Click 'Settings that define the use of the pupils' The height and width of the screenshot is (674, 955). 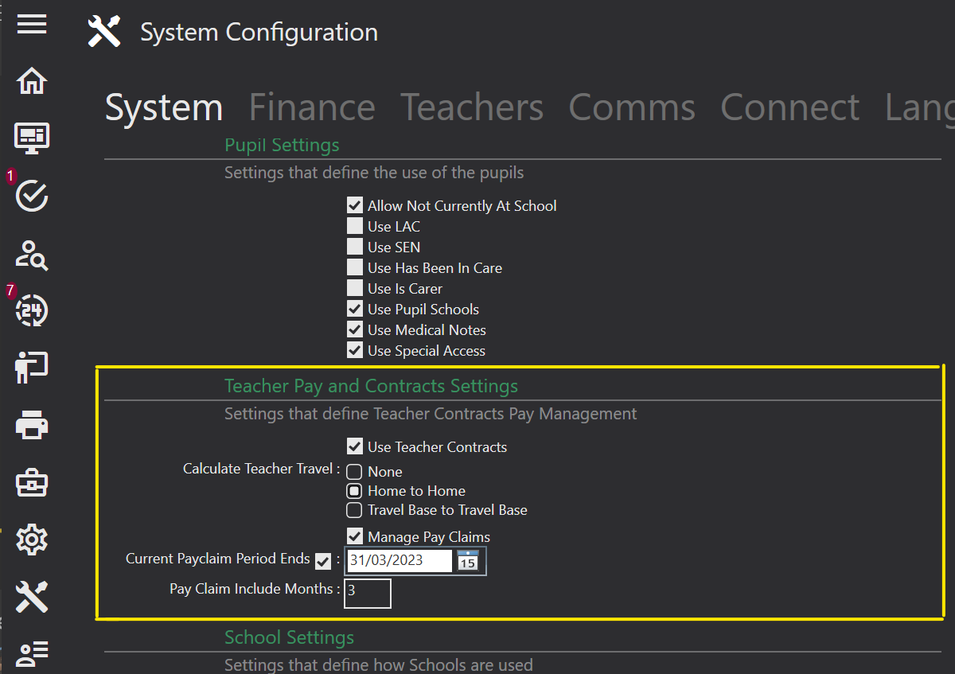tap(374, 172)
